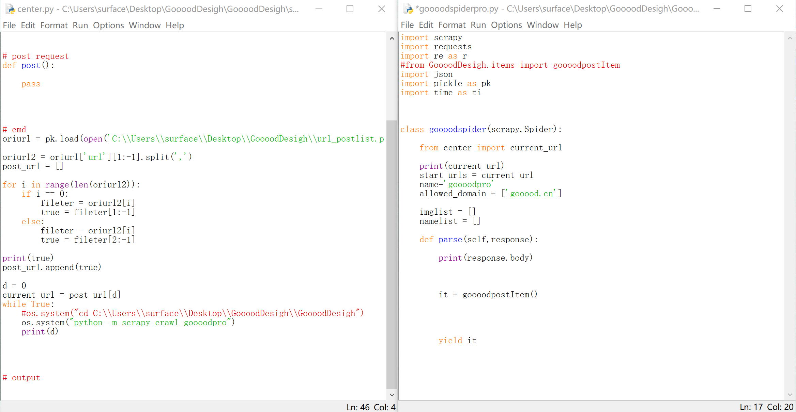Close the goooodspiderpro.py window
Image resolution: width=796 pixels, height=412 pixels.
(780, 9)
